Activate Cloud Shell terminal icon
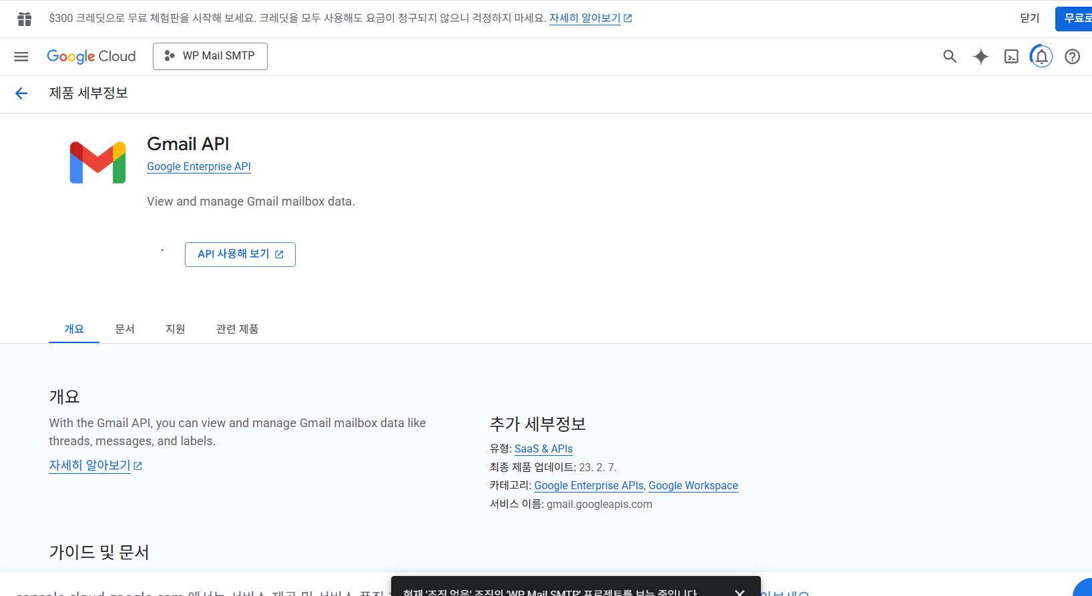 click(x=1011, y=57)
